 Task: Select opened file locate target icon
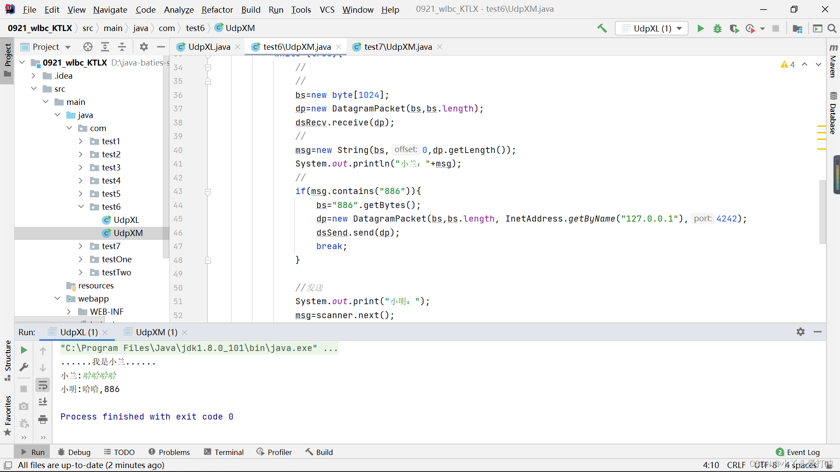(88, 47)
